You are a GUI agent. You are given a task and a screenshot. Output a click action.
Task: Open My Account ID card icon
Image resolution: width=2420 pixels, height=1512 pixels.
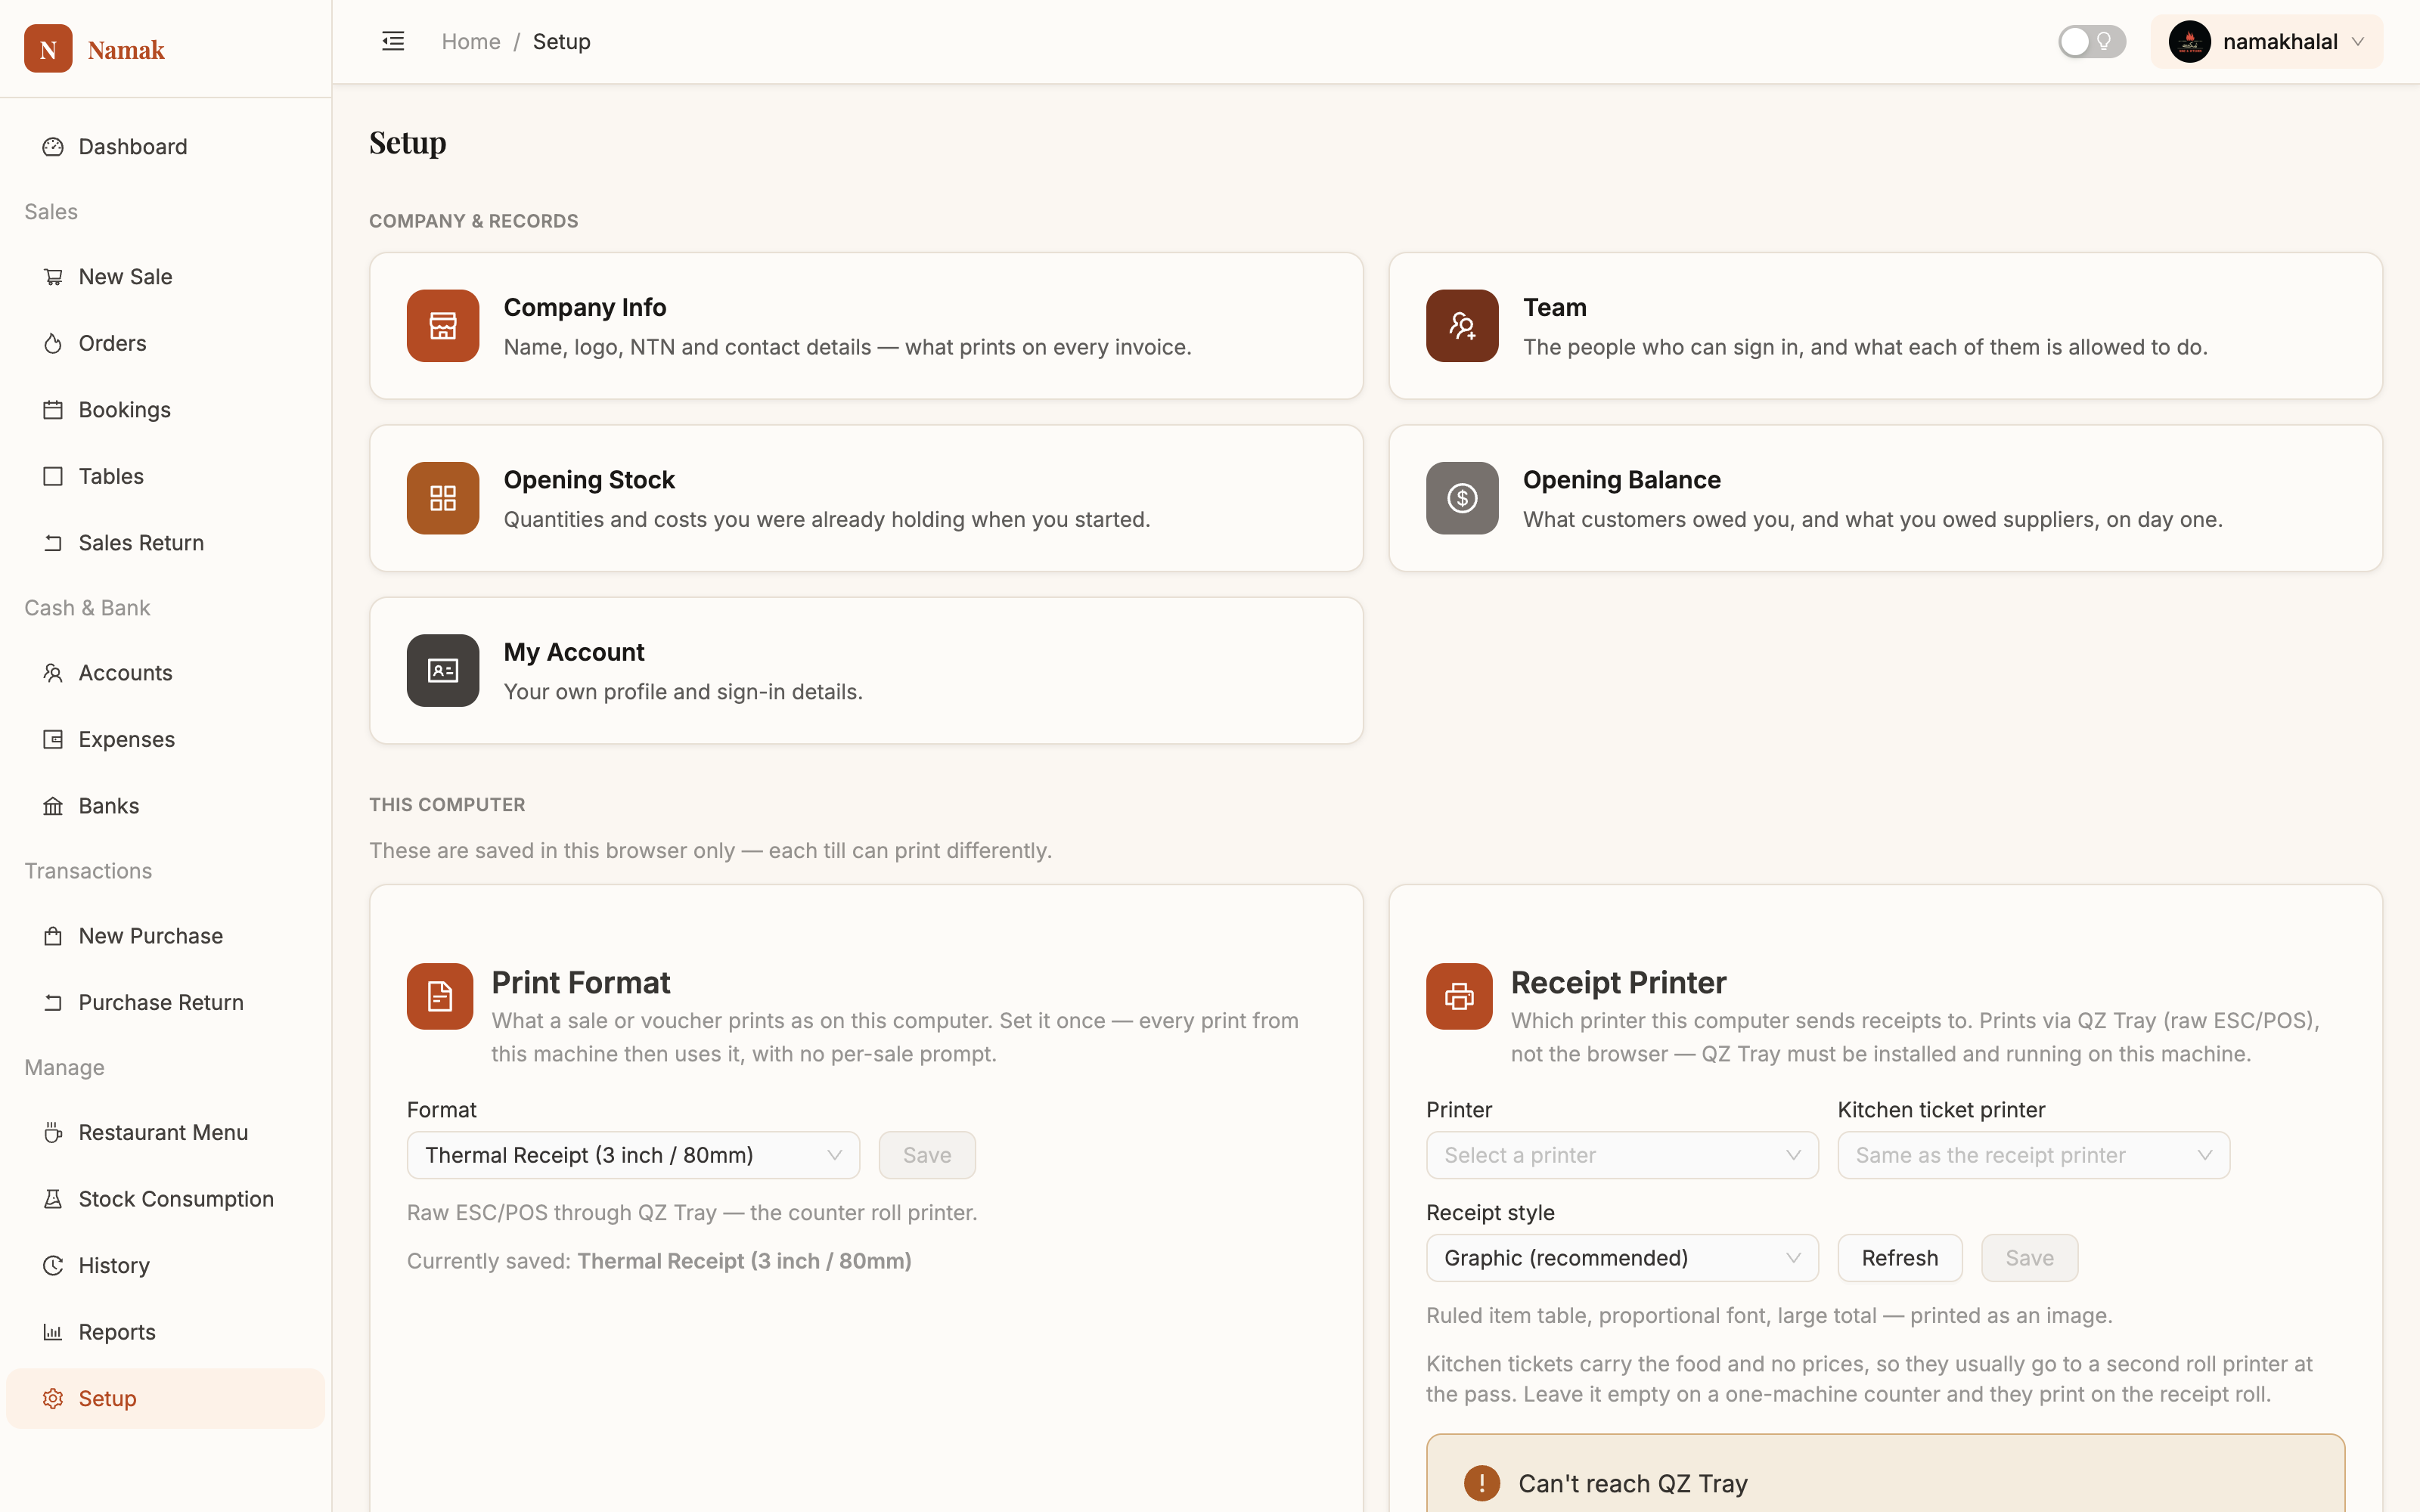click(443, 670)
